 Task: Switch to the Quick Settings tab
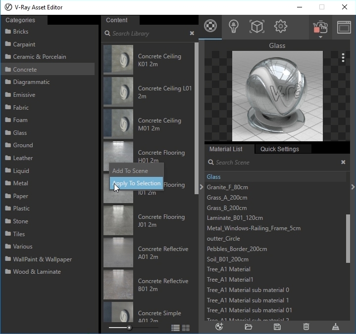(279, 149)
